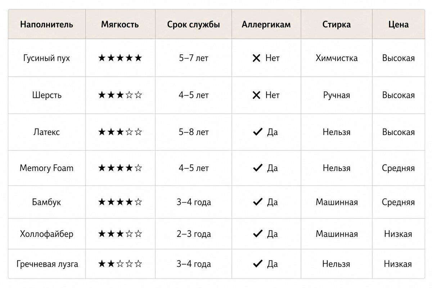The width and height of the screenshot is (432, 288).
Task: Click the Ручная washing cell for Шерсть
Action: click(x=337, y=95)
